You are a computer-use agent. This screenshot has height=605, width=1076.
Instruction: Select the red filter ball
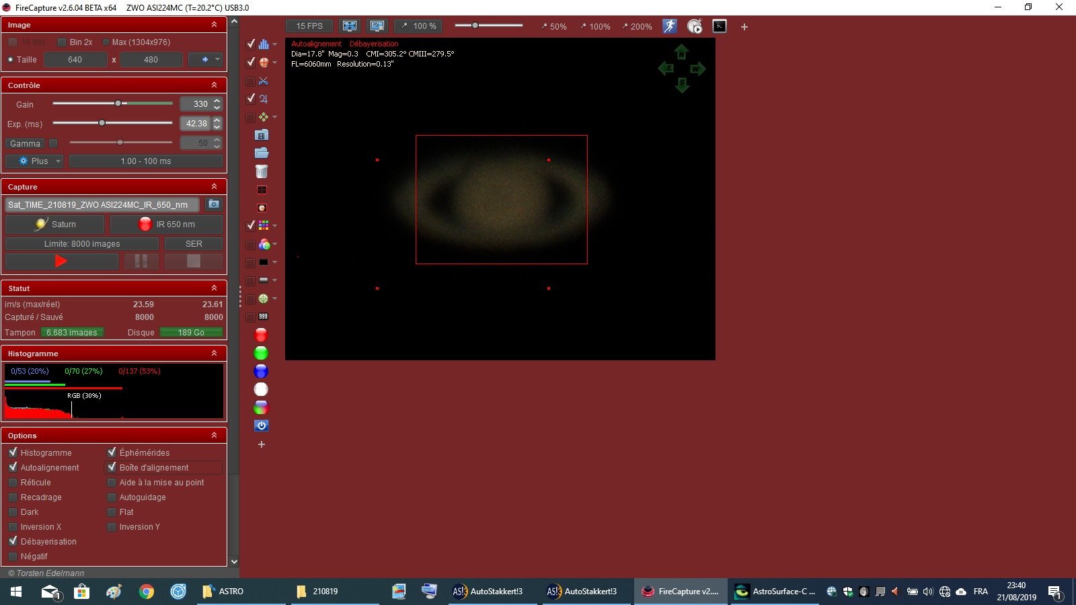pyautogui.click(x=261, y=335)
